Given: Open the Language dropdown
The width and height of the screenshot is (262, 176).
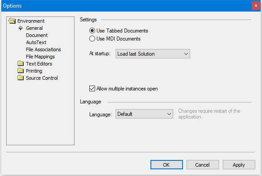Looking at the screenshot, I should pyautogui.click(x=144, y=114).
